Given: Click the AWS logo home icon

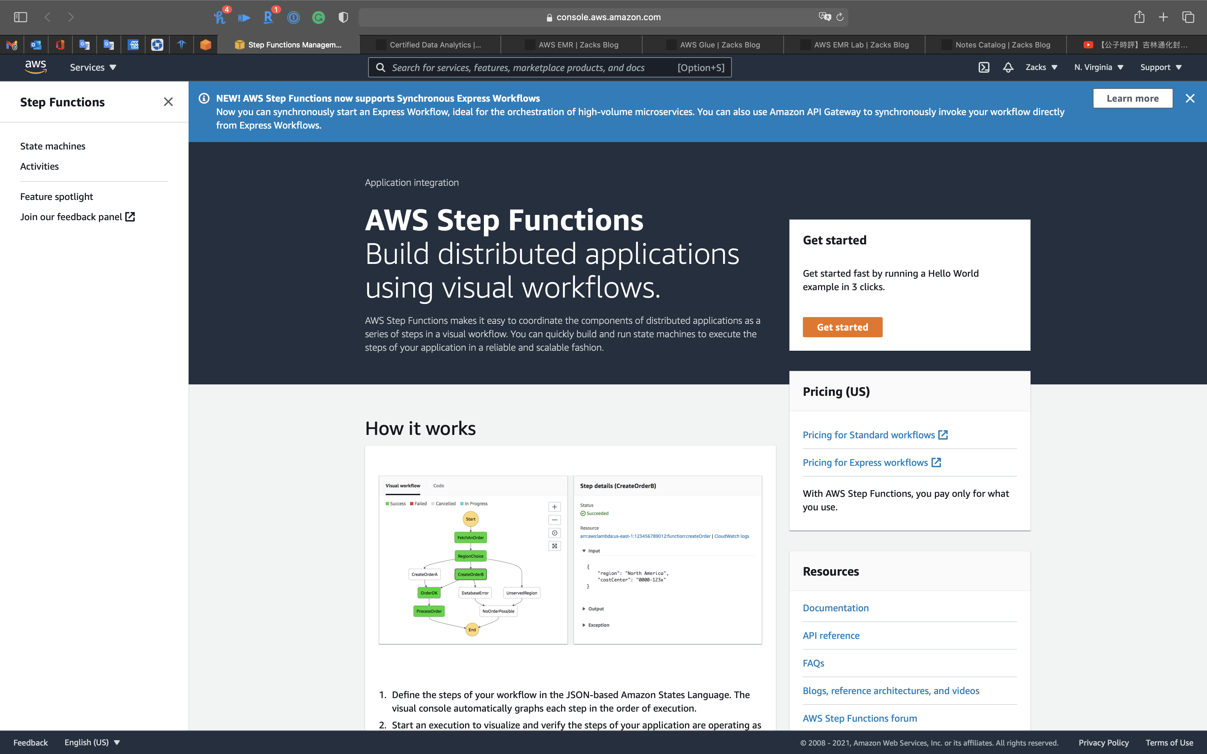Looking at the screenshot, I should click(35, 67).
